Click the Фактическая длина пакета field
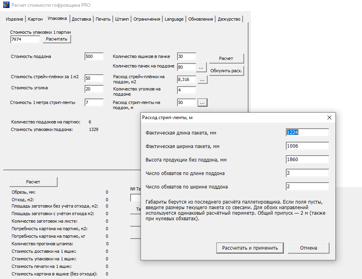This screenshot has height=279, width=362. (x=307, y=133)
